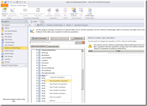The width and height of the screenshot is (147, 106).
Task: Expand the PersonPhone table node
Action: (37, 70)
